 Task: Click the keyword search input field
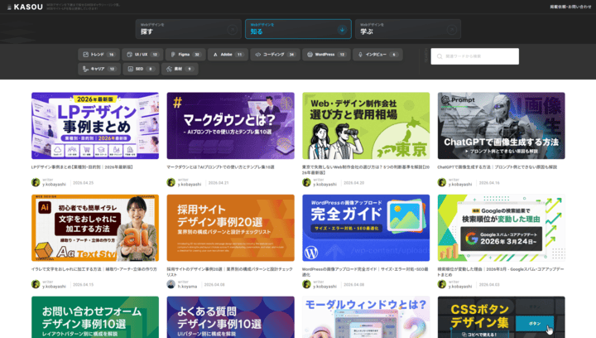[475, 56]
